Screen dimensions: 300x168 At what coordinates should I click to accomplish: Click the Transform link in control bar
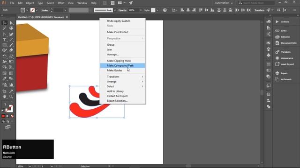click(x=259, y=10)
